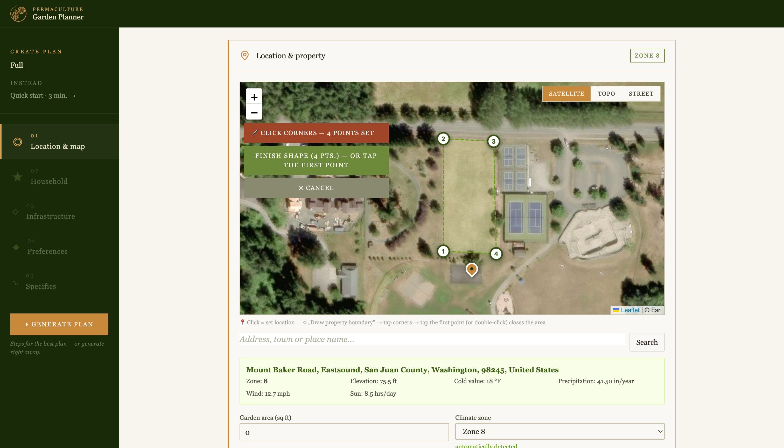The height and width of the screenshot is (448, 784).
Task: Click the Location & property heading
Action: coord(290,56)
